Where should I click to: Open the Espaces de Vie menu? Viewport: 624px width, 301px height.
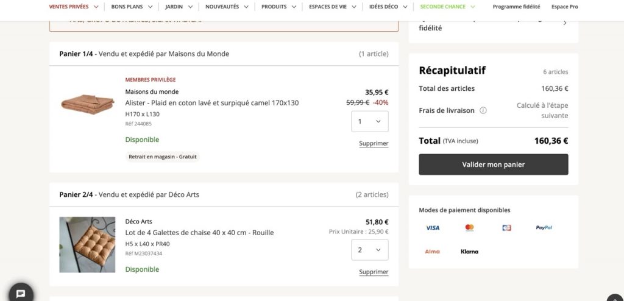point(332,7)
